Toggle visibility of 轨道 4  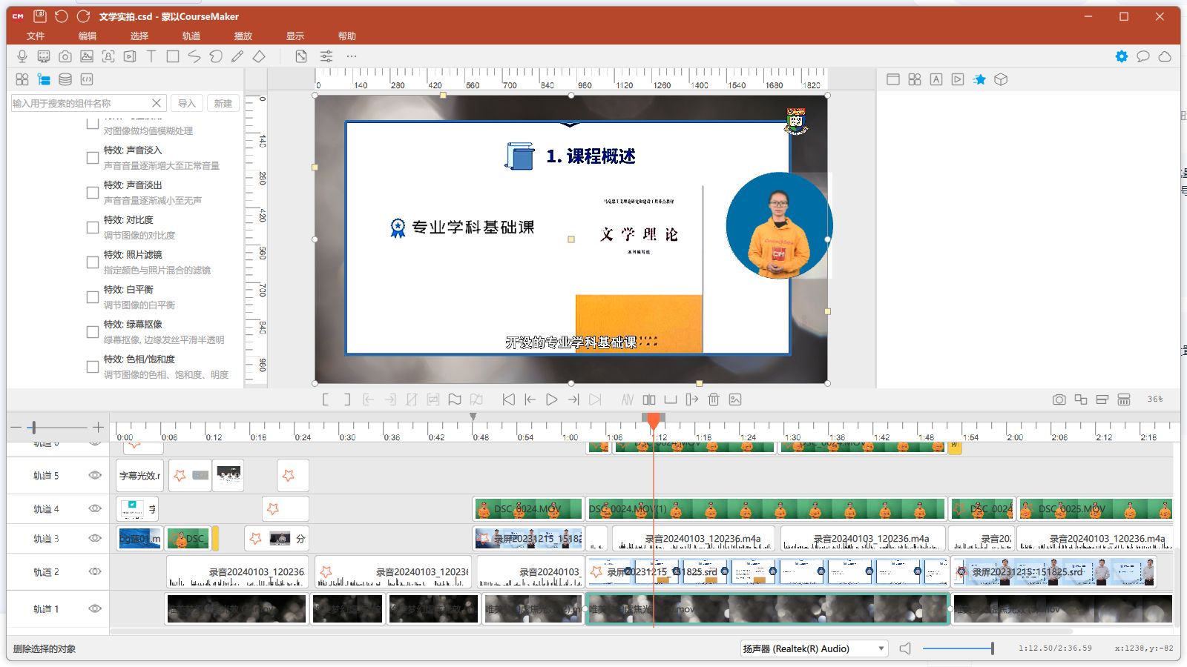[x=95, y=508]
